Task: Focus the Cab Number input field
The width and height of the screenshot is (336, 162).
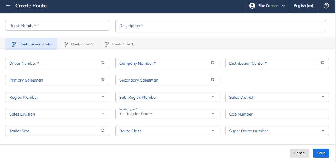Action: [277, 114]
